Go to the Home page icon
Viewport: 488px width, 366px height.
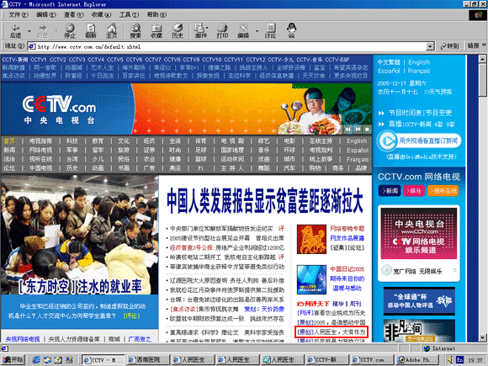tap(111, 31)
